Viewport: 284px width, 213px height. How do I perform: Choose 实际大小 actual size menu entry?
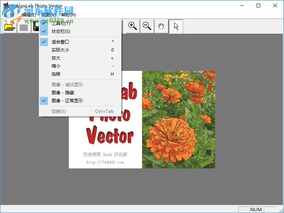coord(80,50)
